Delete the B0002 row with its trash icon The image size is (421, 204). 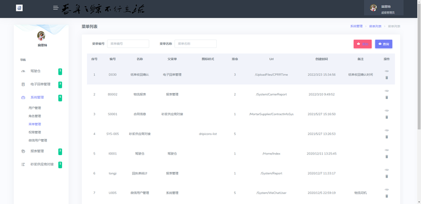tap(387, 97)
